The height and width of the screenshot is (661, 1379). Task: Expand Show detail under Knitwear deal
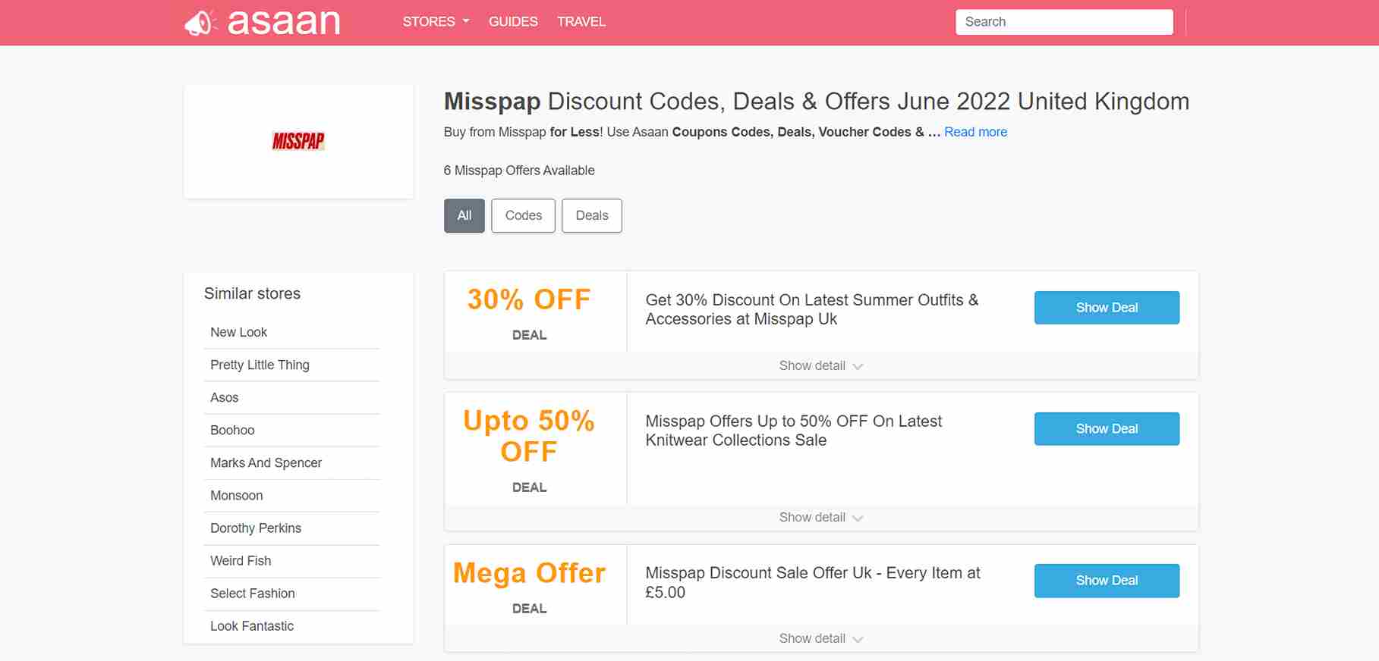820,518
